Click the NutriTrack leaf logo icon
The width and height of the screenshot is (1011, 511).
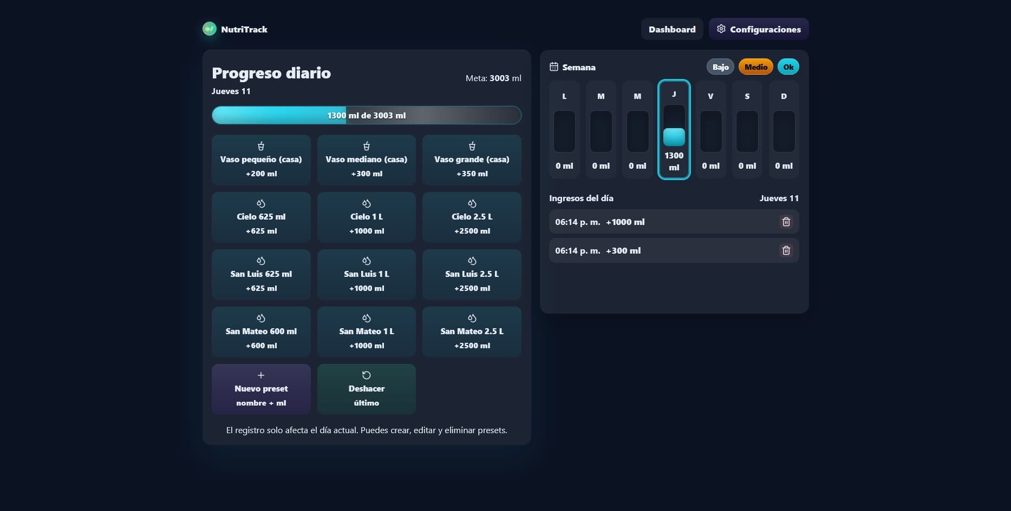[x=210, y=29]
